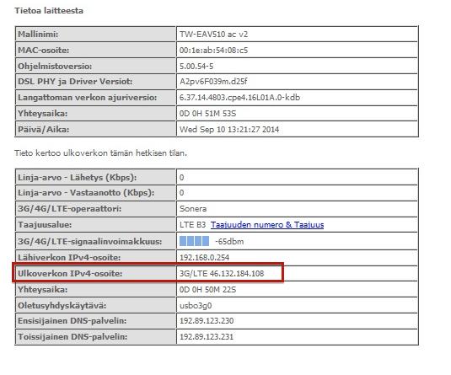
Task: Select the DSL driver value A2pv6F039m.d25f
Action: tap(213, 82)
